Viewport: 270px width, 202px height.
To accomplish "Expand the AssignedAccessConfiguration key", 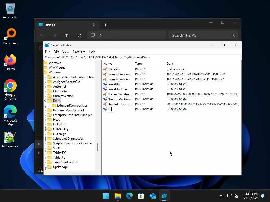I will click(45, 77).
